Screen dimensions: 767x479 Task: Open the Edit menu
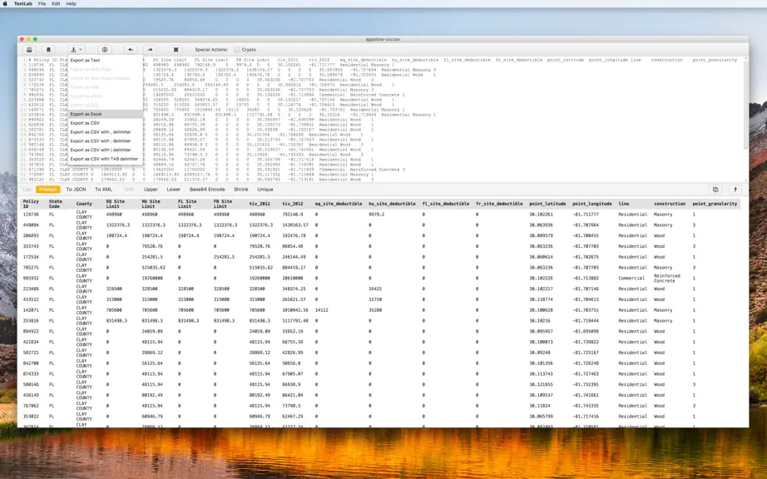pyautogui.click(x=57, y=3)
